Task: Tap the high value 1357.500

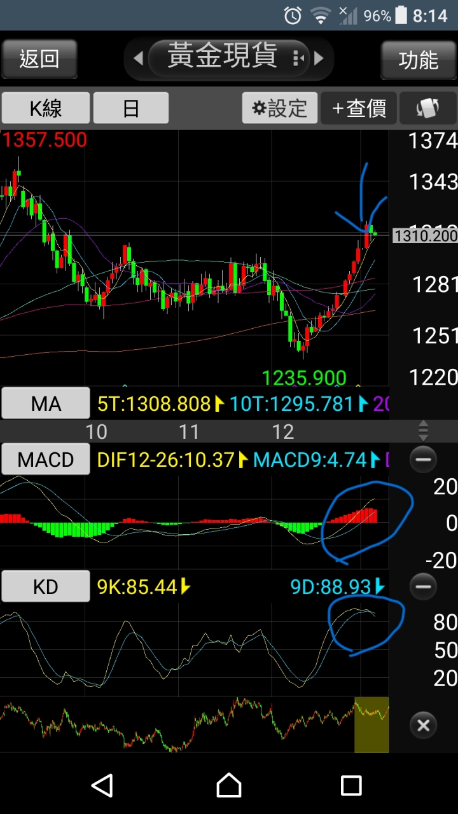Action: [45, 140]
